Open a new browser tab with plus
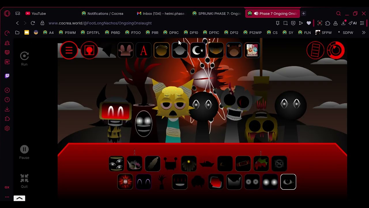This screenshot has width=369, height=208. 304,14
